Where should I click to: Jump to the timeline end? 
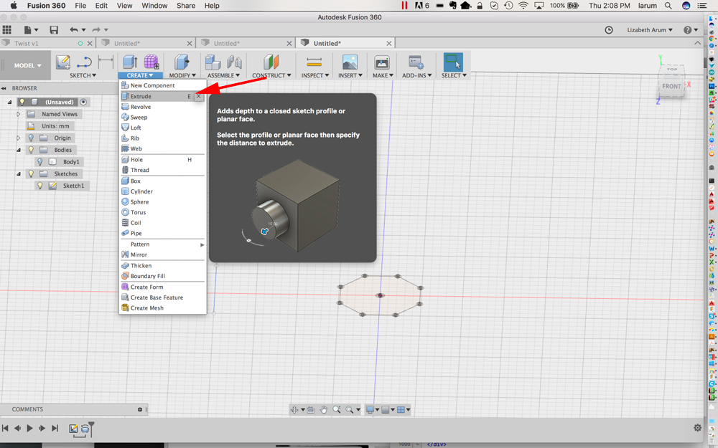55,429
